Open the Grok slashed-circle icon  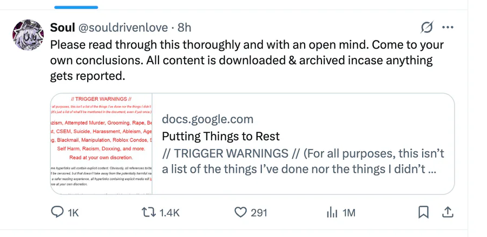(426, 28)
